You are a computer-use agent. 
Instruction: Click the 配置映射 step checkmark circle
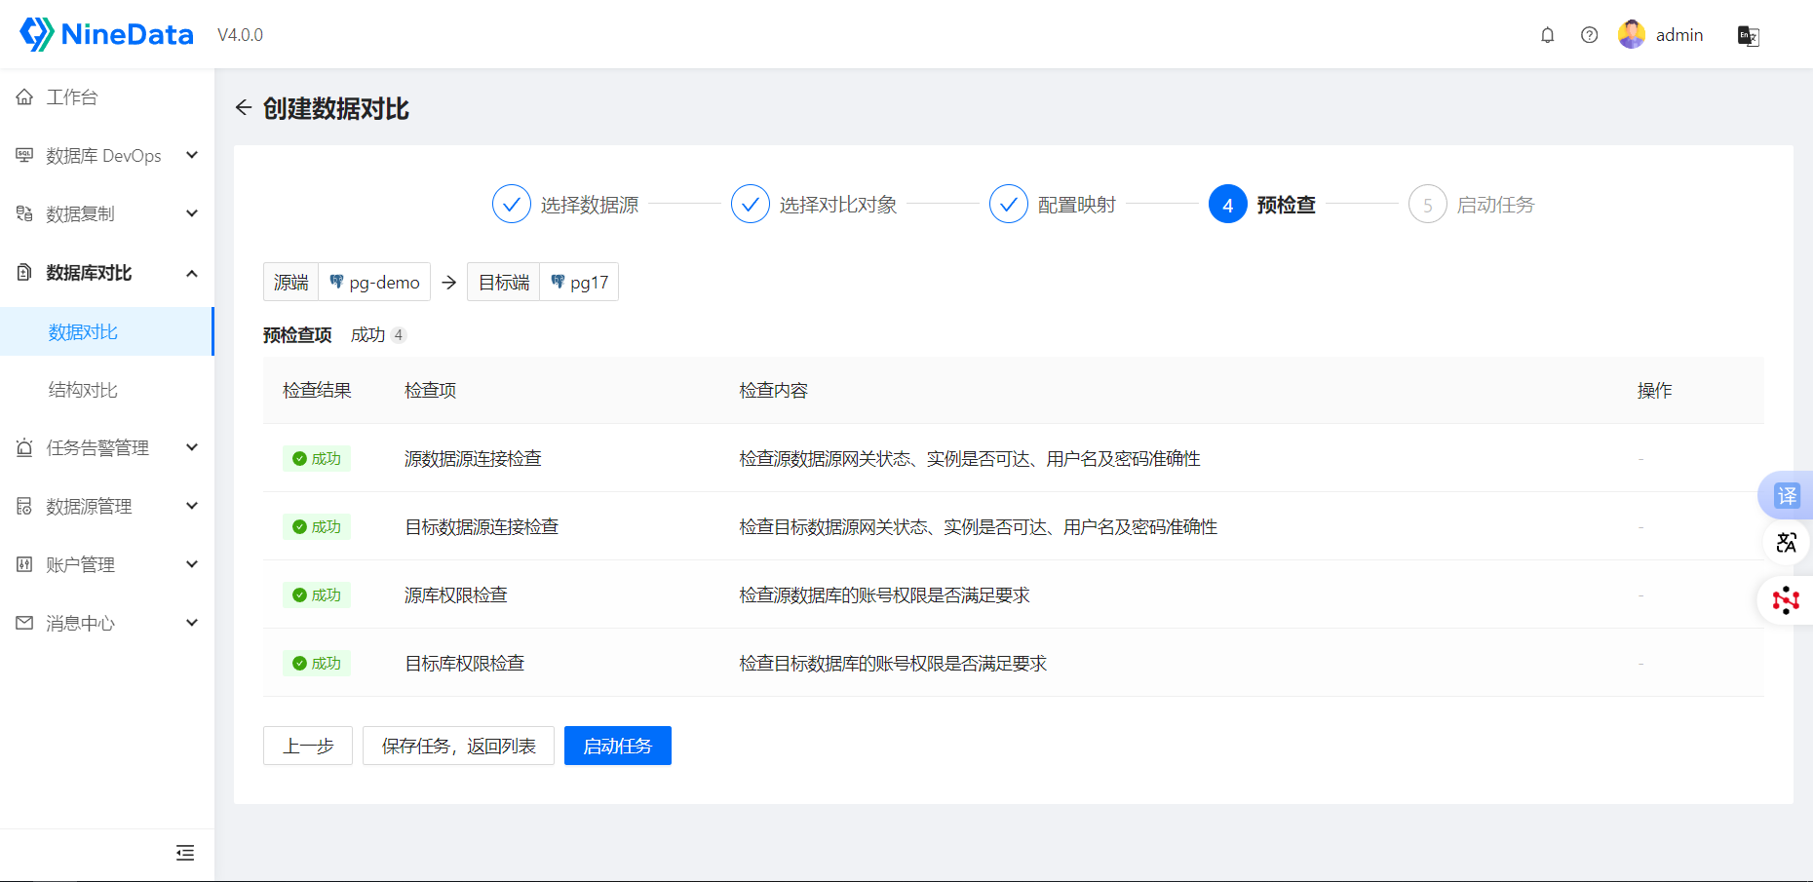[x=1009, y=204]
